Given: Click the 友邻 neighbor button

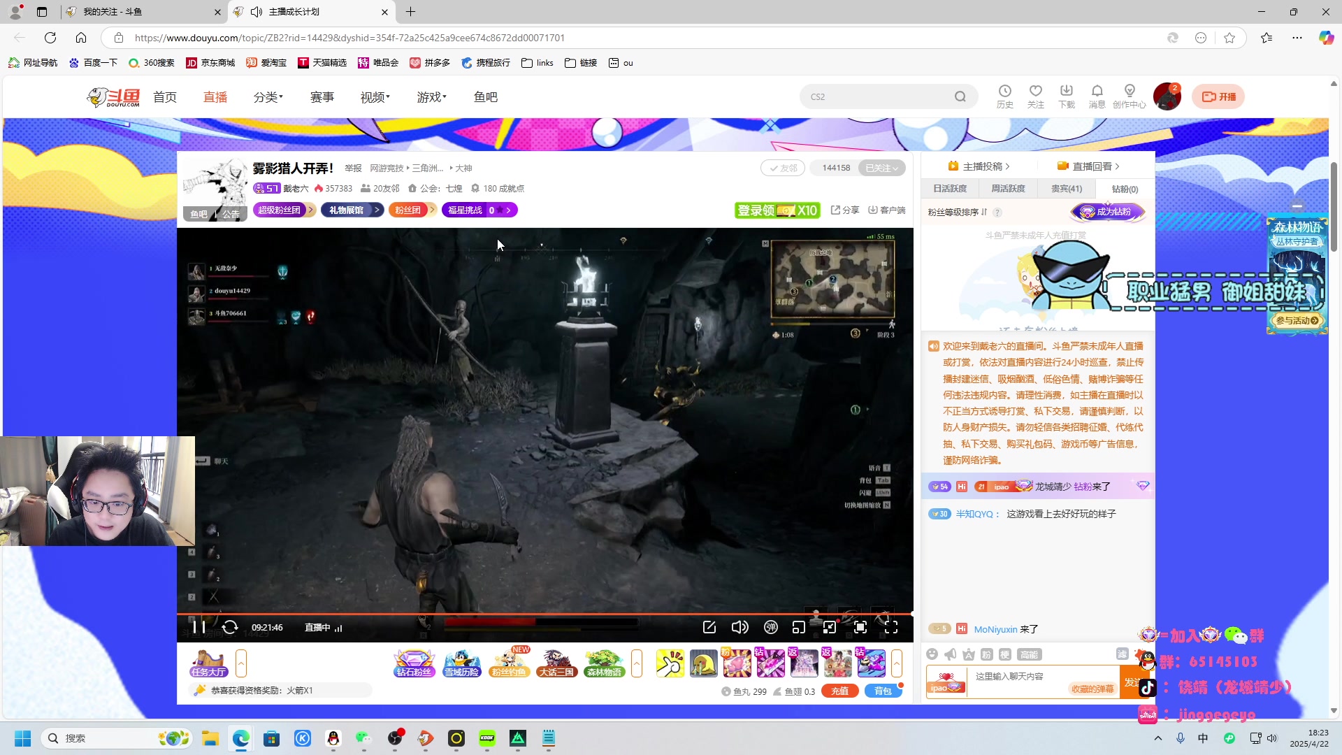Looking at the screenshot, I should (783, 168).
